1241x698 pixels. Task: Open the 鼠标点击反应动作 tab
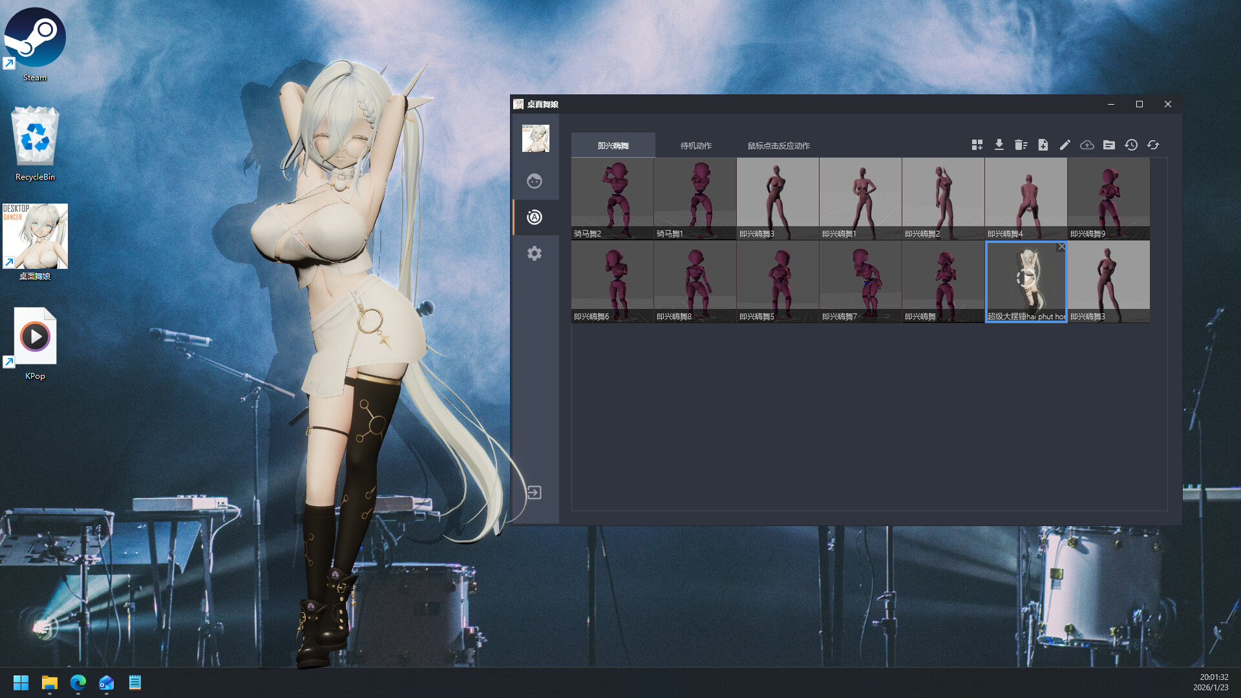click(x=778, y=145)
